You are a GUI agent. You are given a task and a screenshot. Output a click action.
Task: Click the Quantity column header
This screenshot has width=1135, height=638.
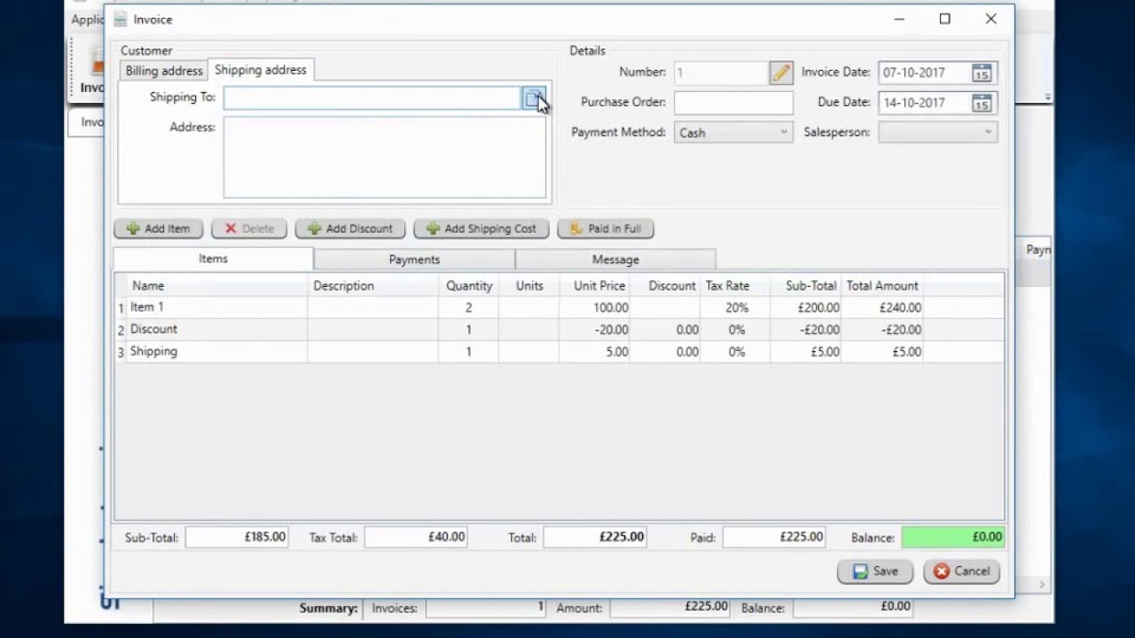[469, 286]
